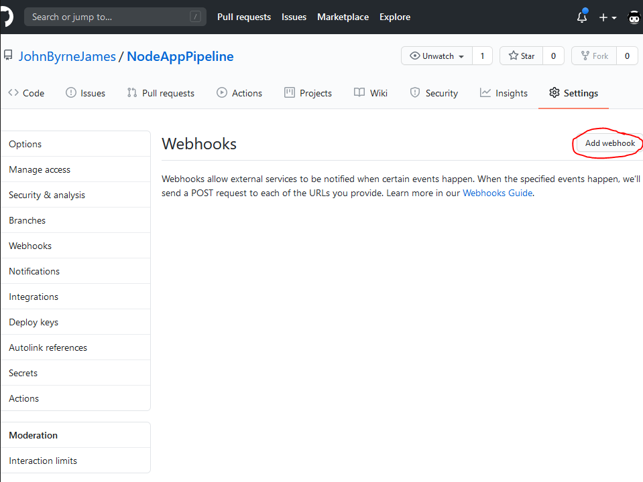
Task: Select Secrets in settings sidebar
Action: pos(76,373)
